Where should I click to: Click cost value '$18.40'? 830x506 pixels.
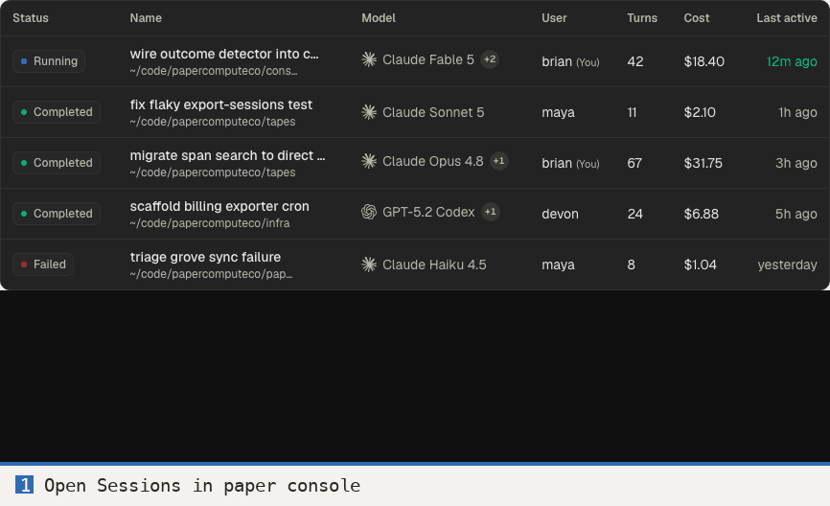point(704,61)
